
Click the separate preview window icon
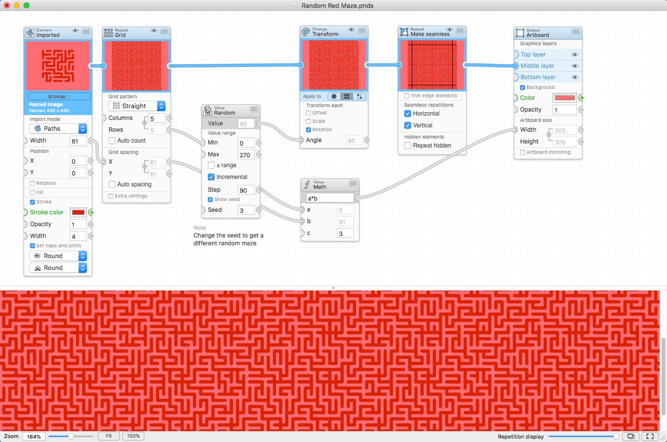point(631,437)
